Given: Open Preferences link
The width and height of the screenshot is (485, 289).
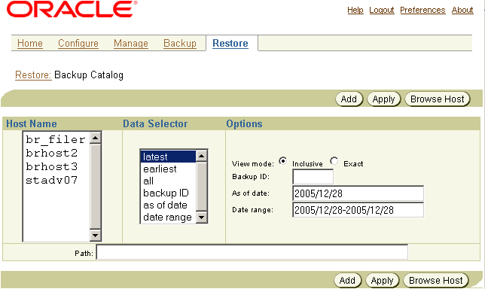Looking at the screenshot, I should tap(422, 11).
